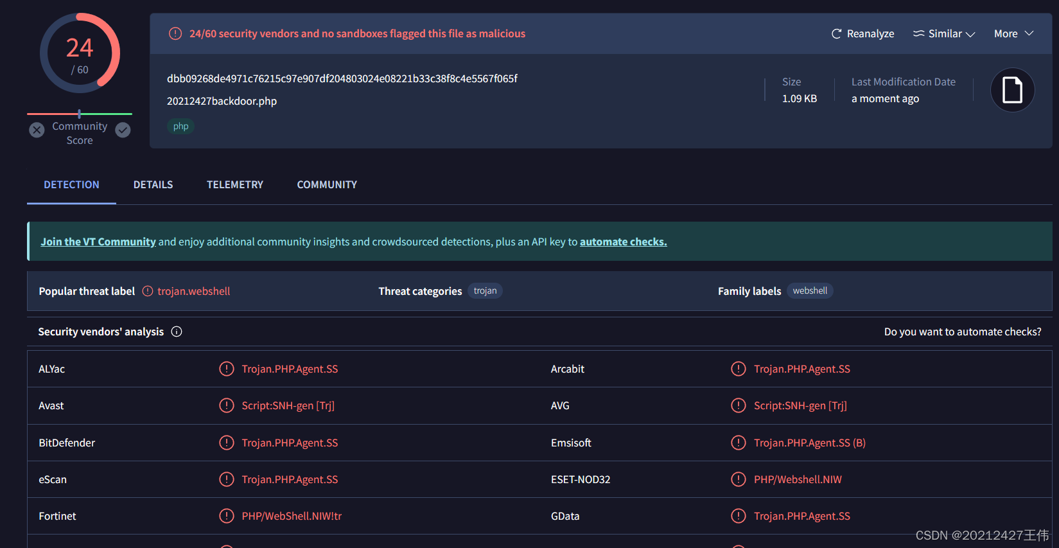Open the DETAILS tab

coord(153,184)
